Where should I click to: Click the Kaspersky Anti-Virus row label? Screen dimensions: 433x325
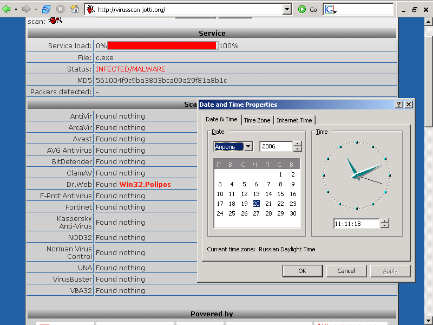click(74, 222)
